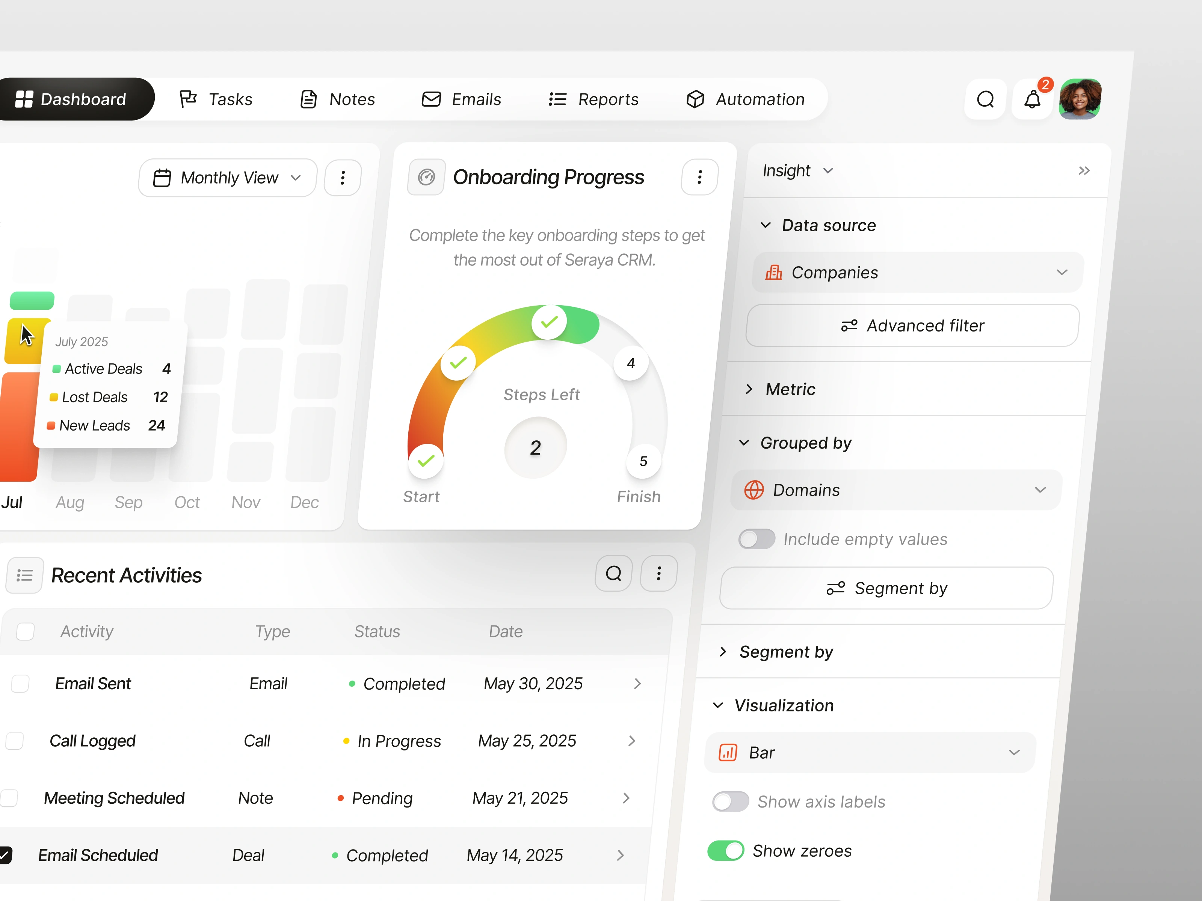Screen dimensions: 1202x901
Task: Check the Email Sent row checkbox
Action: pos(20,683)
